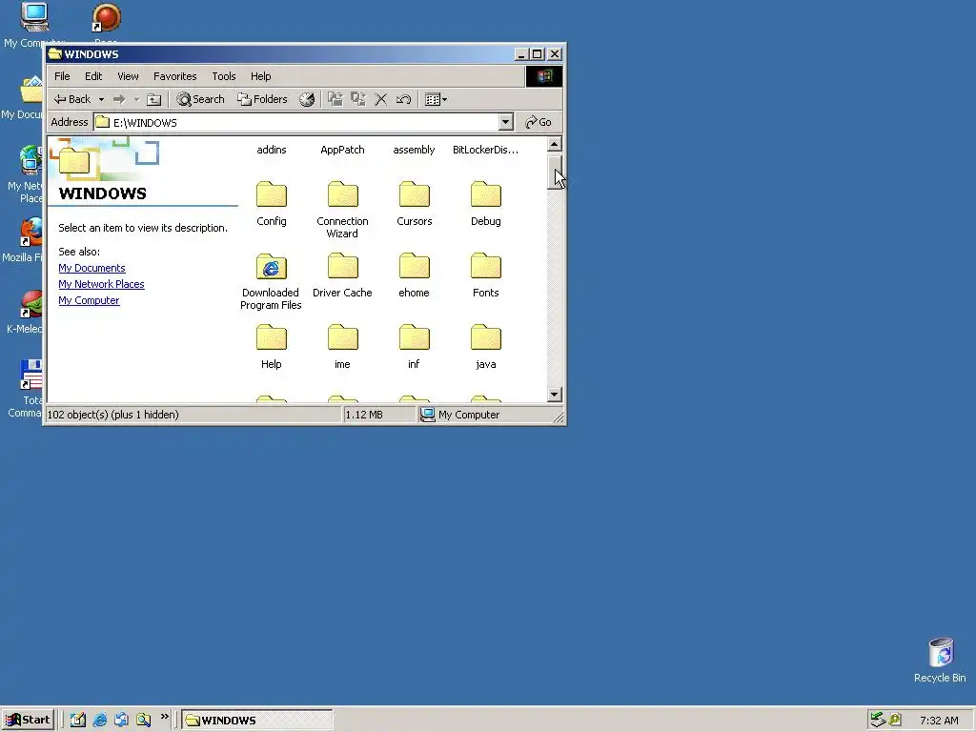This screenshot has width=976, height=732.
Task: Click the Forward arrow button
Action: click(119, 99)
